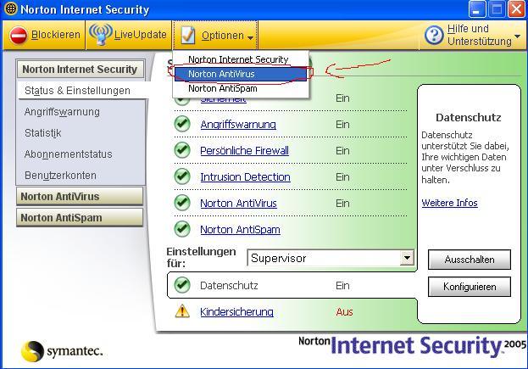The image size is (528, 369).
Task: Click the Optionen checklist icon
Action: 187,36
